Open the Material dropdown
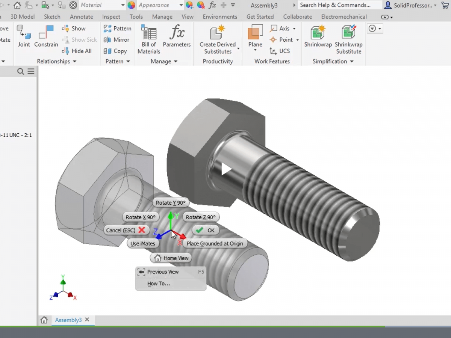The width and height of the screenshot is (451, 338). pos(123,5)
